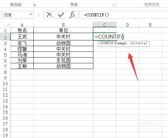Open font group dialog launcher

[x=114, y=5]
